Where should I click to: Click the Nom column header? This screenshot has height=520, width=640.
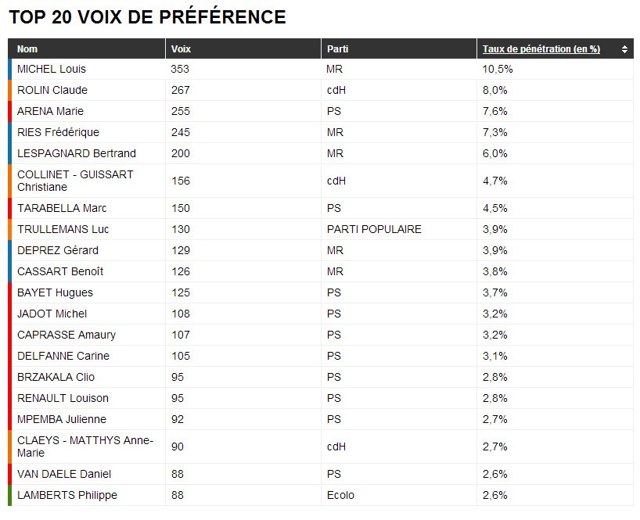[x=87, y=49]
